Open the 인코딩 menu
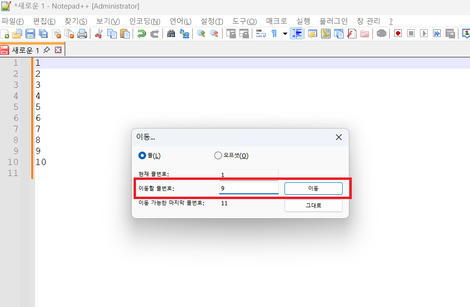This screenshot has width=470, height=307. click(x=145, y=21)
